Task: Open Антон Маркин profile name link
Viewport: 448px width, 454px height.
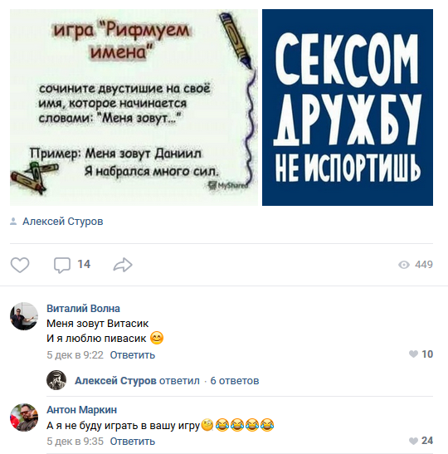Action: click(x=82, y=410)
